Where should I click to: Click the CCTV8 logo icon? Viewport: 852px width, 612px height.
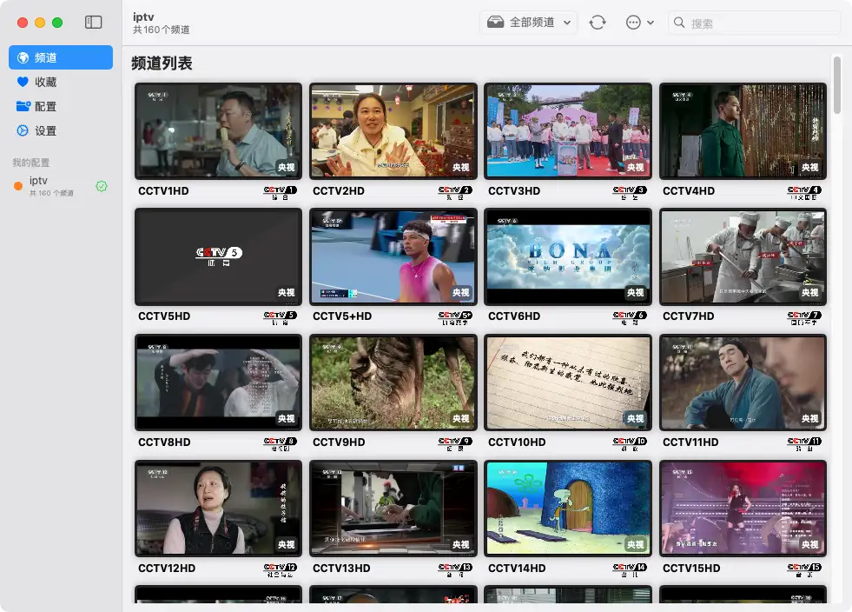click(x=281, y=444)
